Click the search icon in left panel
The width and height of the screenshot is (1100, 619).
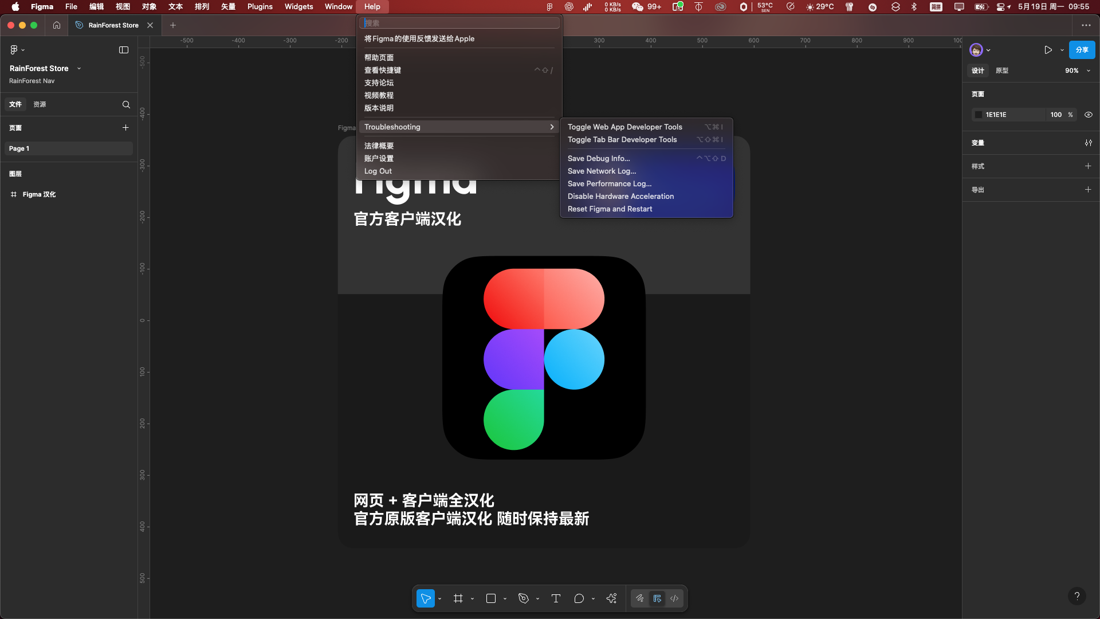coord(126,104)
